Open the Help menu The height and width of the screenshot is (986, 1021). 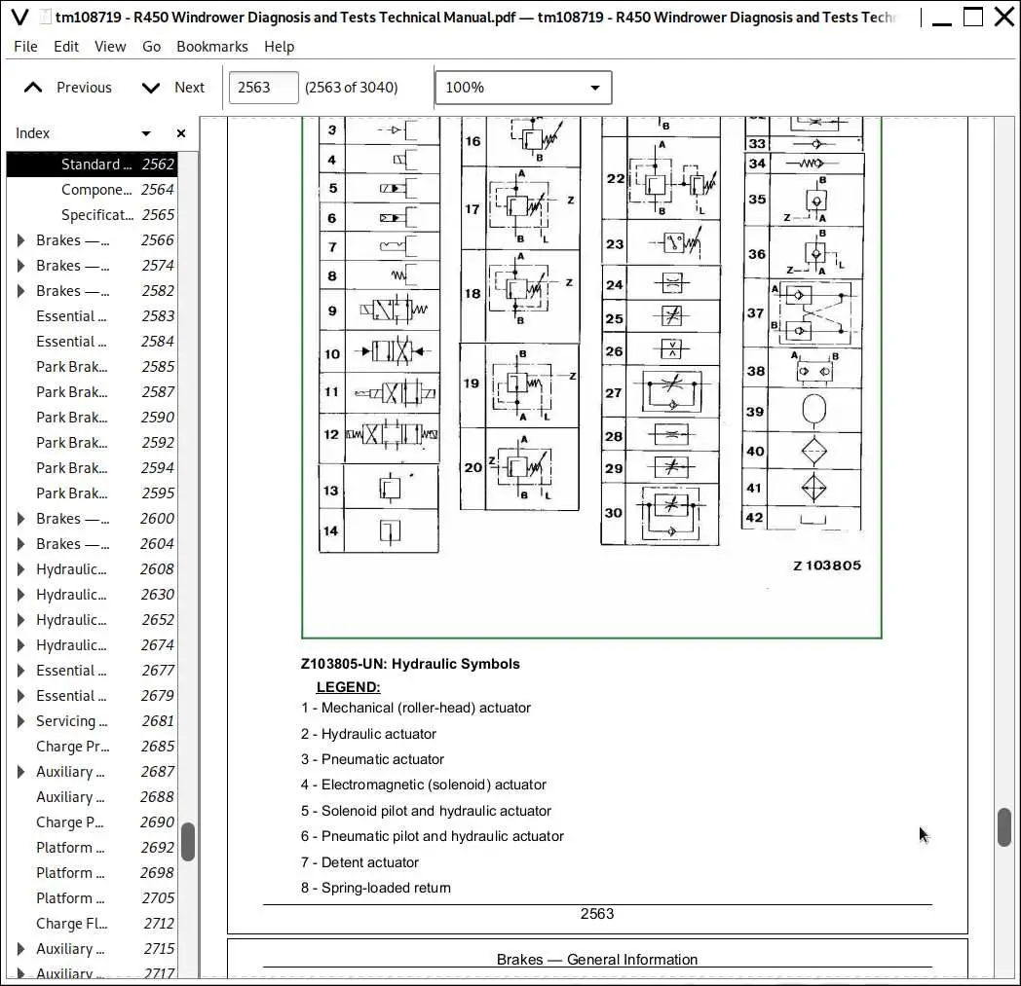click(280, 46)
